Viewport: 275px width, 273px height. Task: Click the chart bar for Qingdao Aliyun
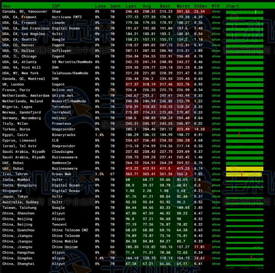click(x=244, y=258)
